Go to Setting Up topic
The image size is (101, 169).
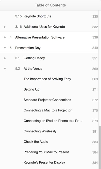tap(31, 89)
